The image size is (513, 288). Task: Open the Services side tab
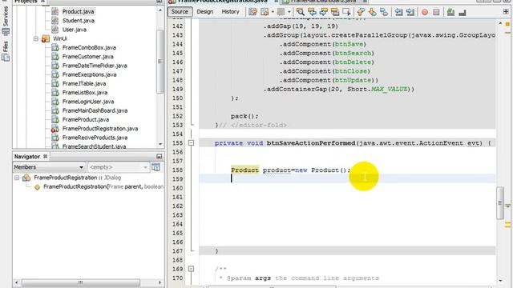[x=6, y=20]
